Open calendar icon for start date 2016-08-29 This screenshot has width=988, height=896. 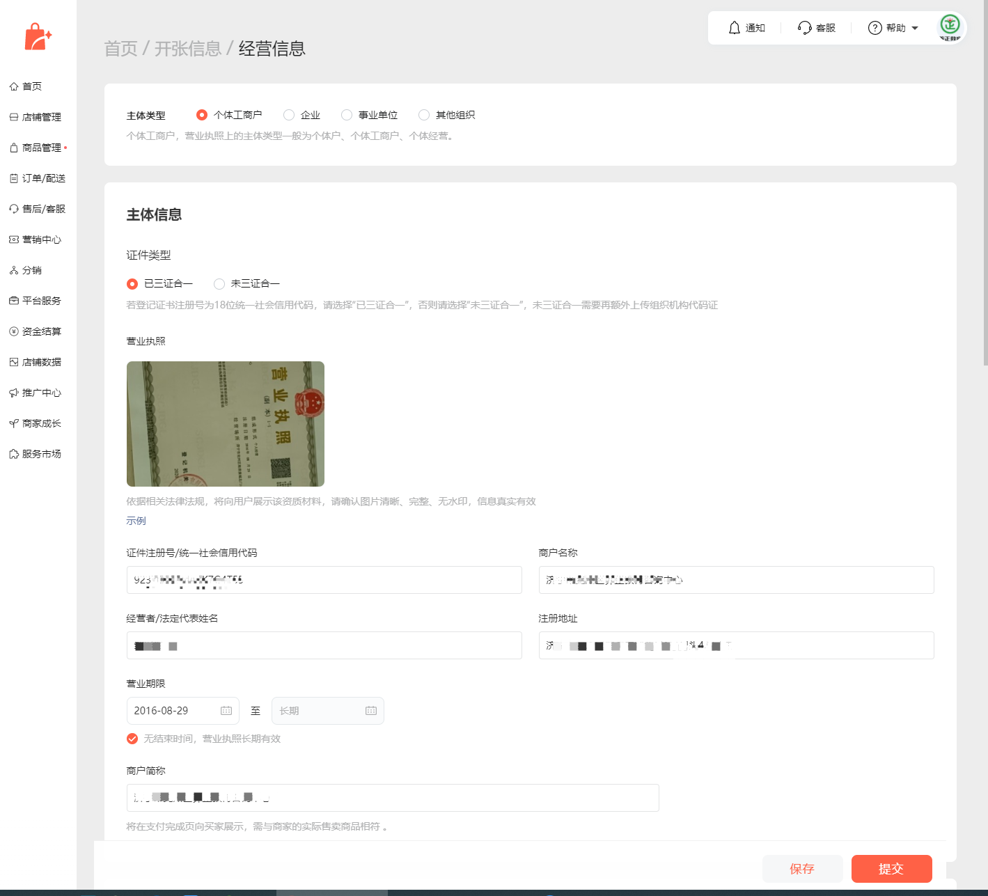(226, 711)
